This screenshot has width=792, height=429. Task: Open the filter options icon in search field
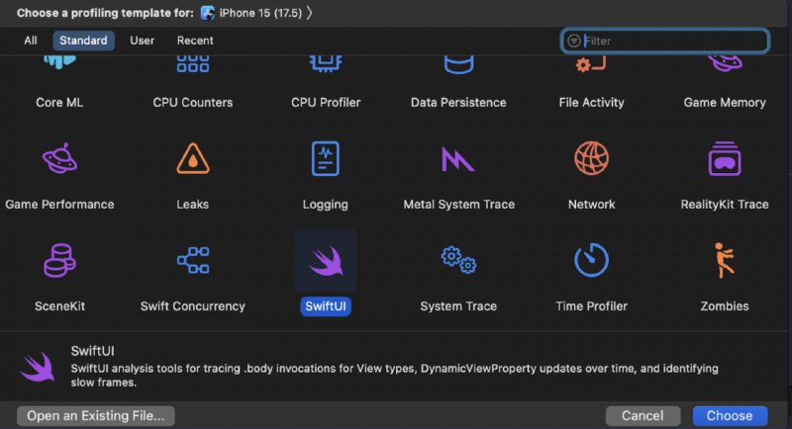pyautogui.click(x=574, y=41)
